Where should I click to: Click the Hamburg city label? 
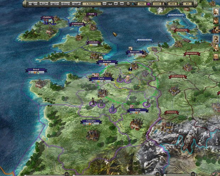pyautogui.click(x=181, y=30)
